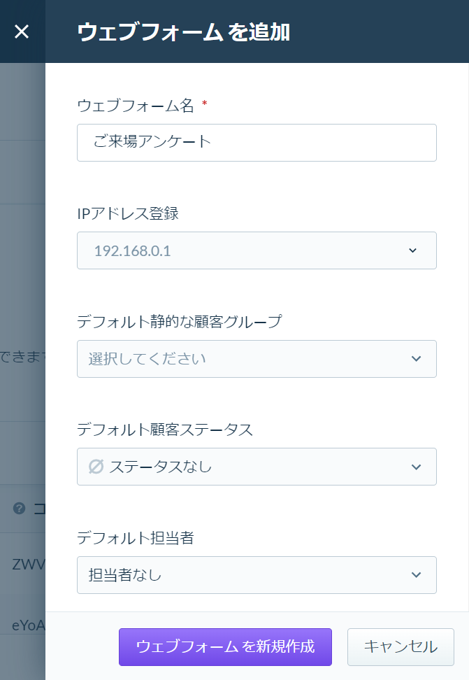Focus the ウェブフォーム名 text field
Viewport: 469px width, 680px height.
click(x=257, y=143)
